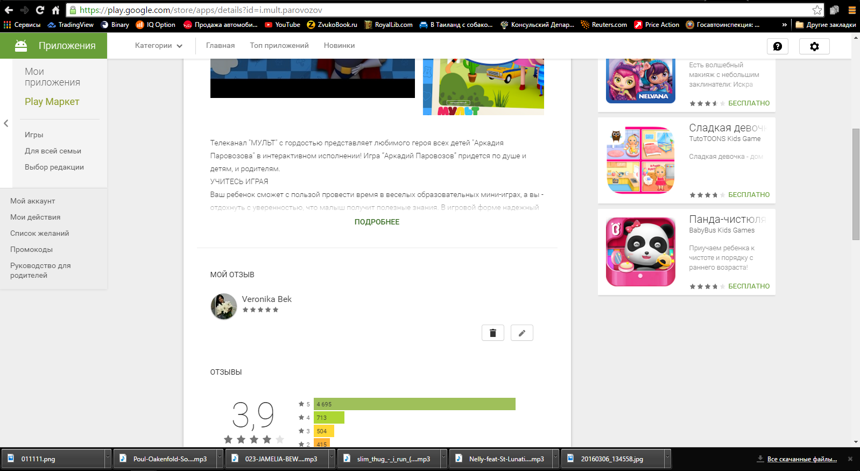Click the extension icon beside the bookmark star
The image size is (860, 471).
tap(834, 10)
